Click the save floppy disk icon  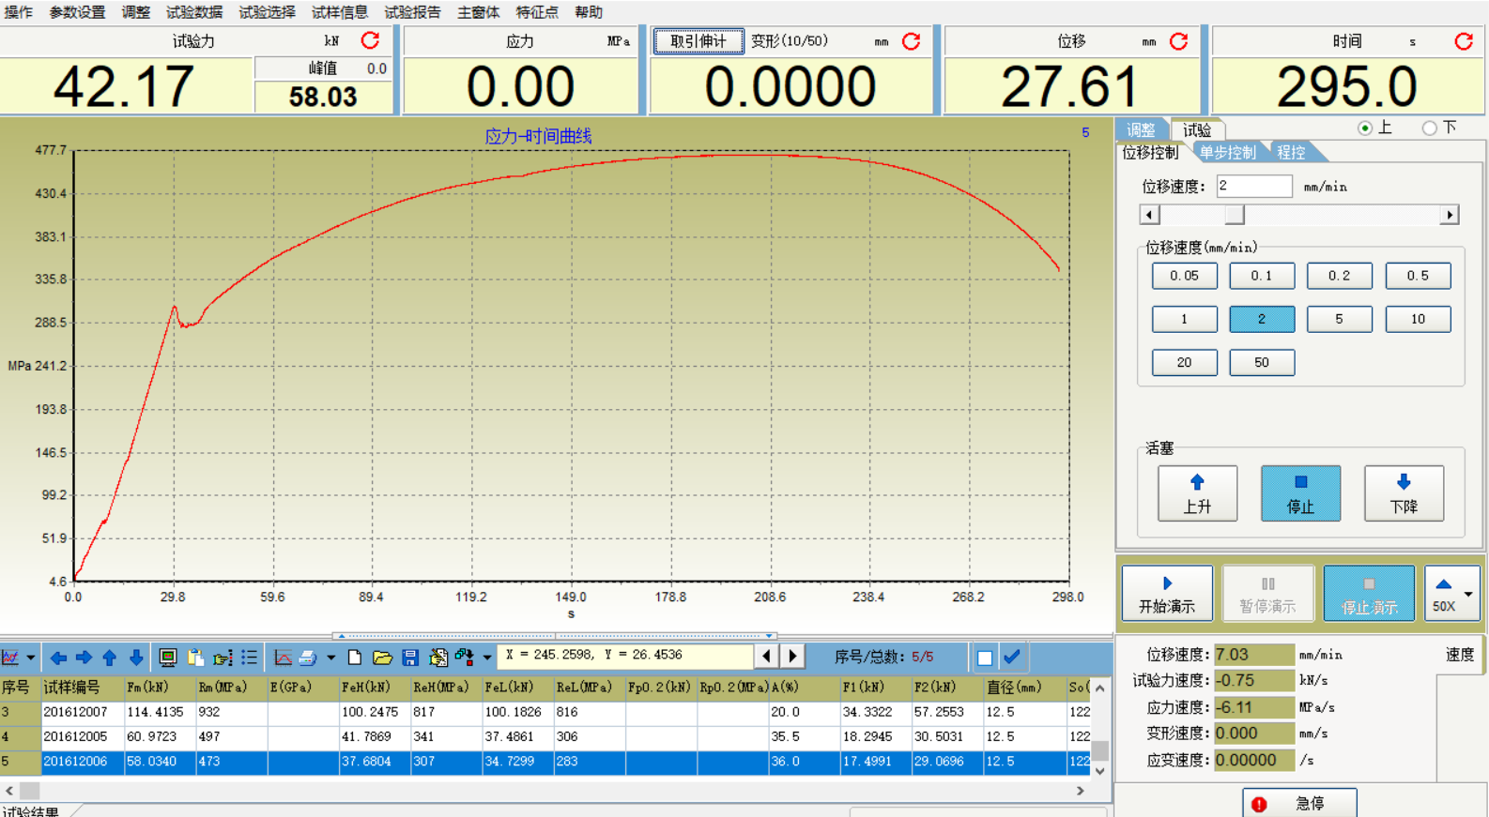tap(409, 658)
